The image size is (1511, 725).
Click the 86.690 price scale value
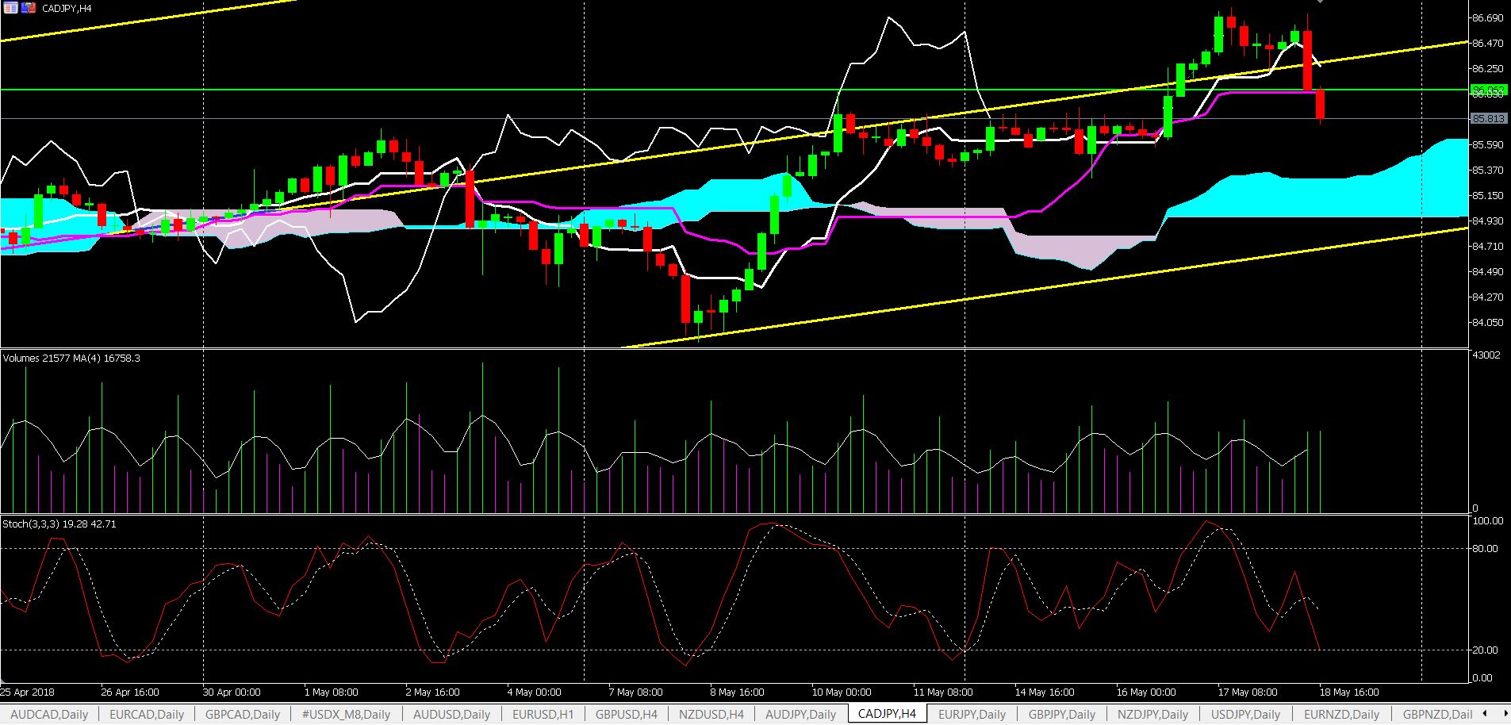coord(1488,17)
